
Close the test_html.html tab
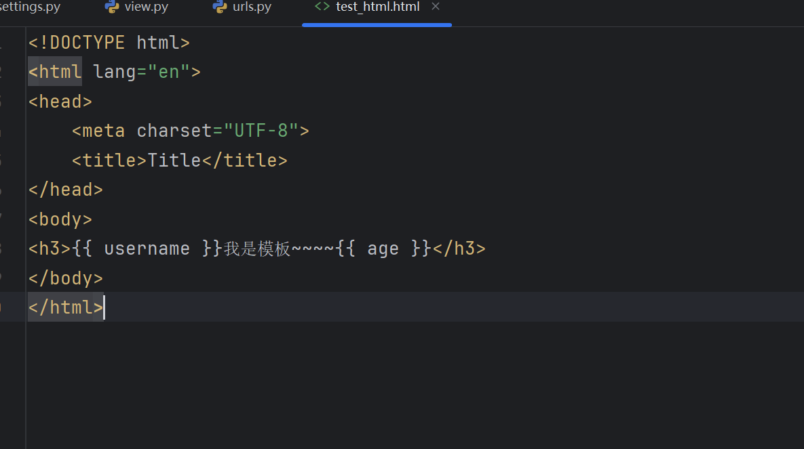click(436, 7)
